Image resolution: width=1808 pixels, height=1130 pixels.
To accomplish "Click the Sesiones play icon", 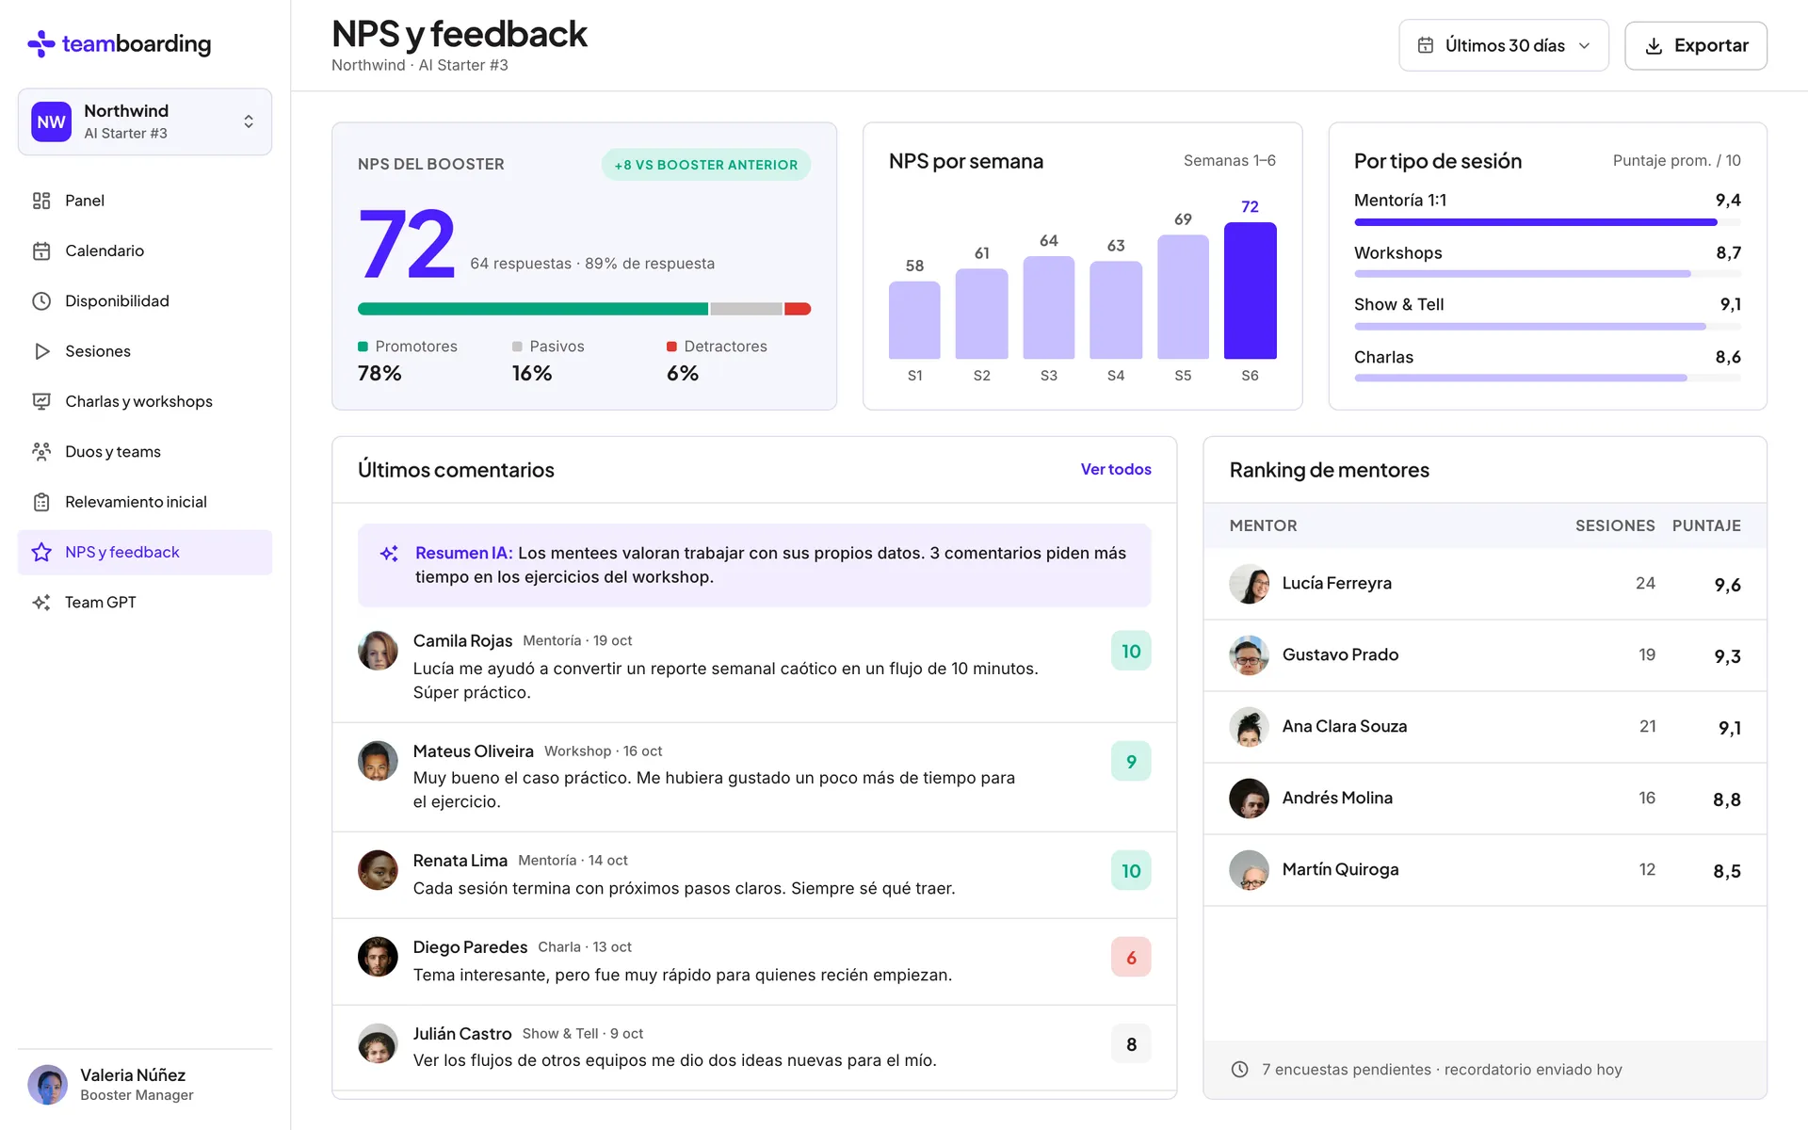I will (x=41, y=351).
